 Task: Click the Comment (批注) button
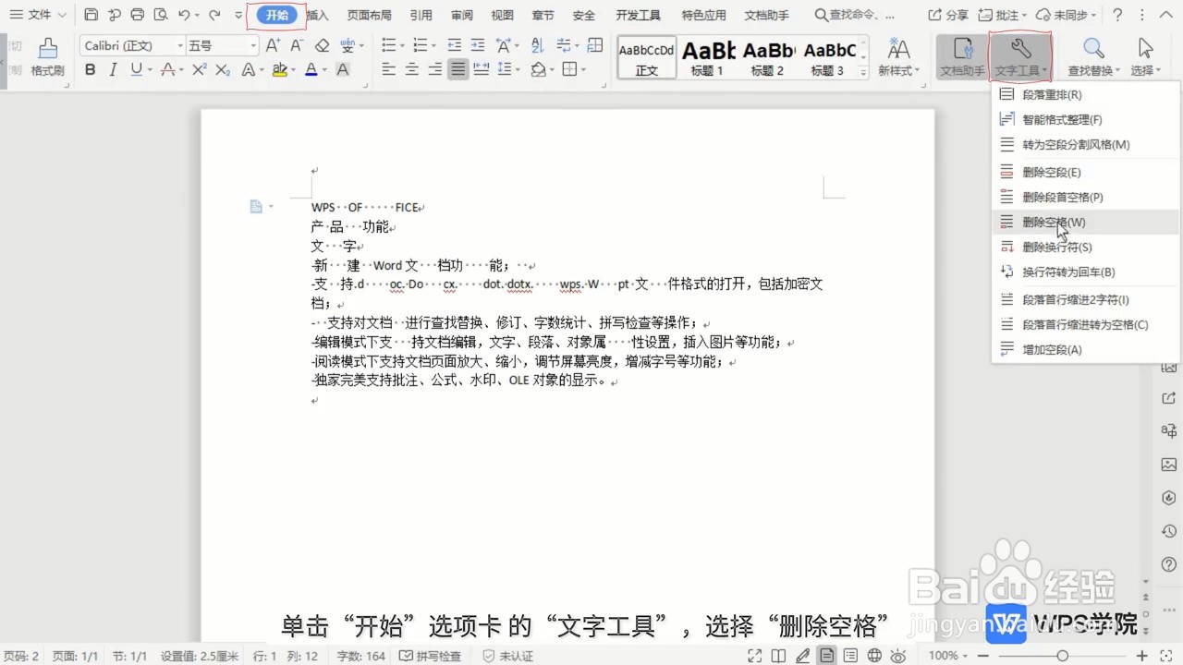click(x=1002, y=15)
